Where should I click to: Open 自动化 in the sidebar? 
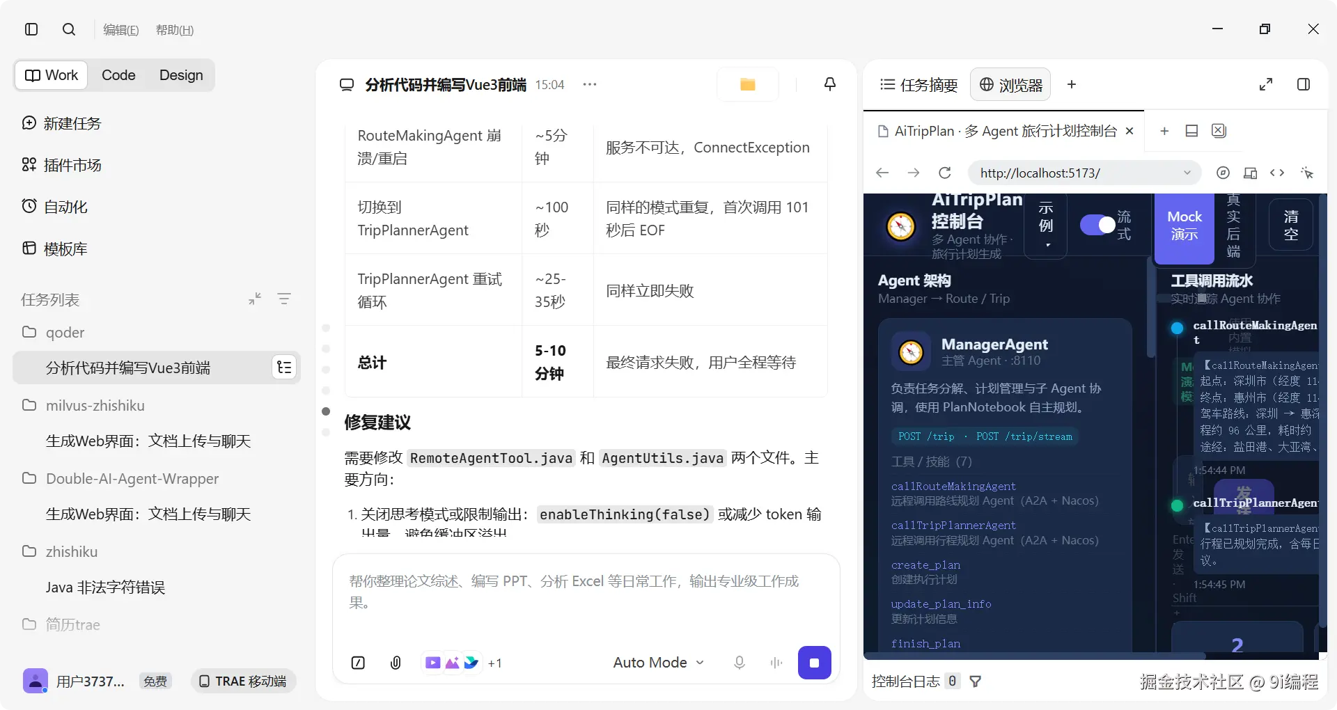point(55,207)
